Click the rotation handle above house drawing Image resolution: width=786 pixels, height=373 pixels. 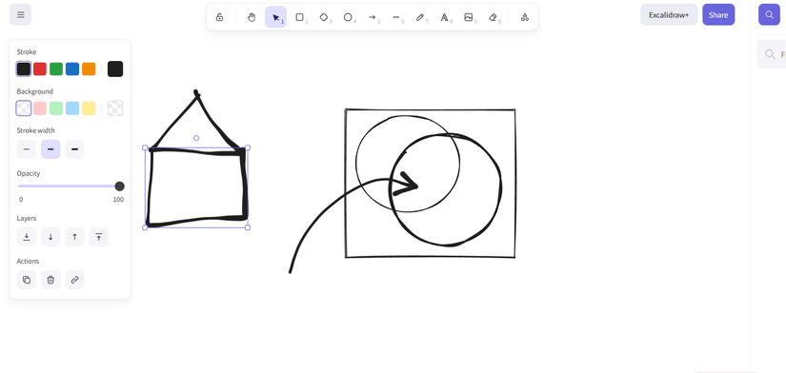(196, 138)
